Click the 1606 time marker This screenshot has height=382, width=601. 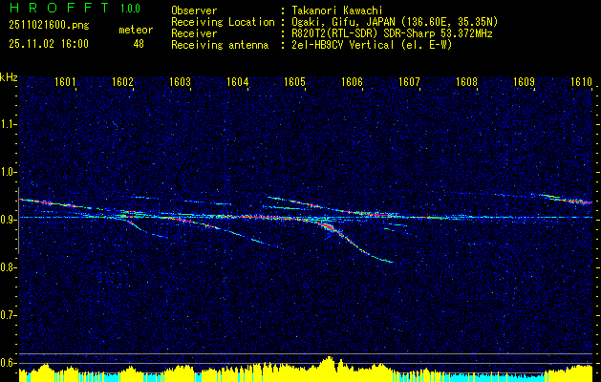coord(352,82)
